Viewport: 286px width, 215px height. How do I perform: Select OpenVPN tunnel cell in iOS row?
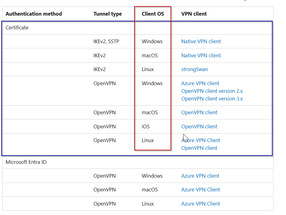coord(105,126)
